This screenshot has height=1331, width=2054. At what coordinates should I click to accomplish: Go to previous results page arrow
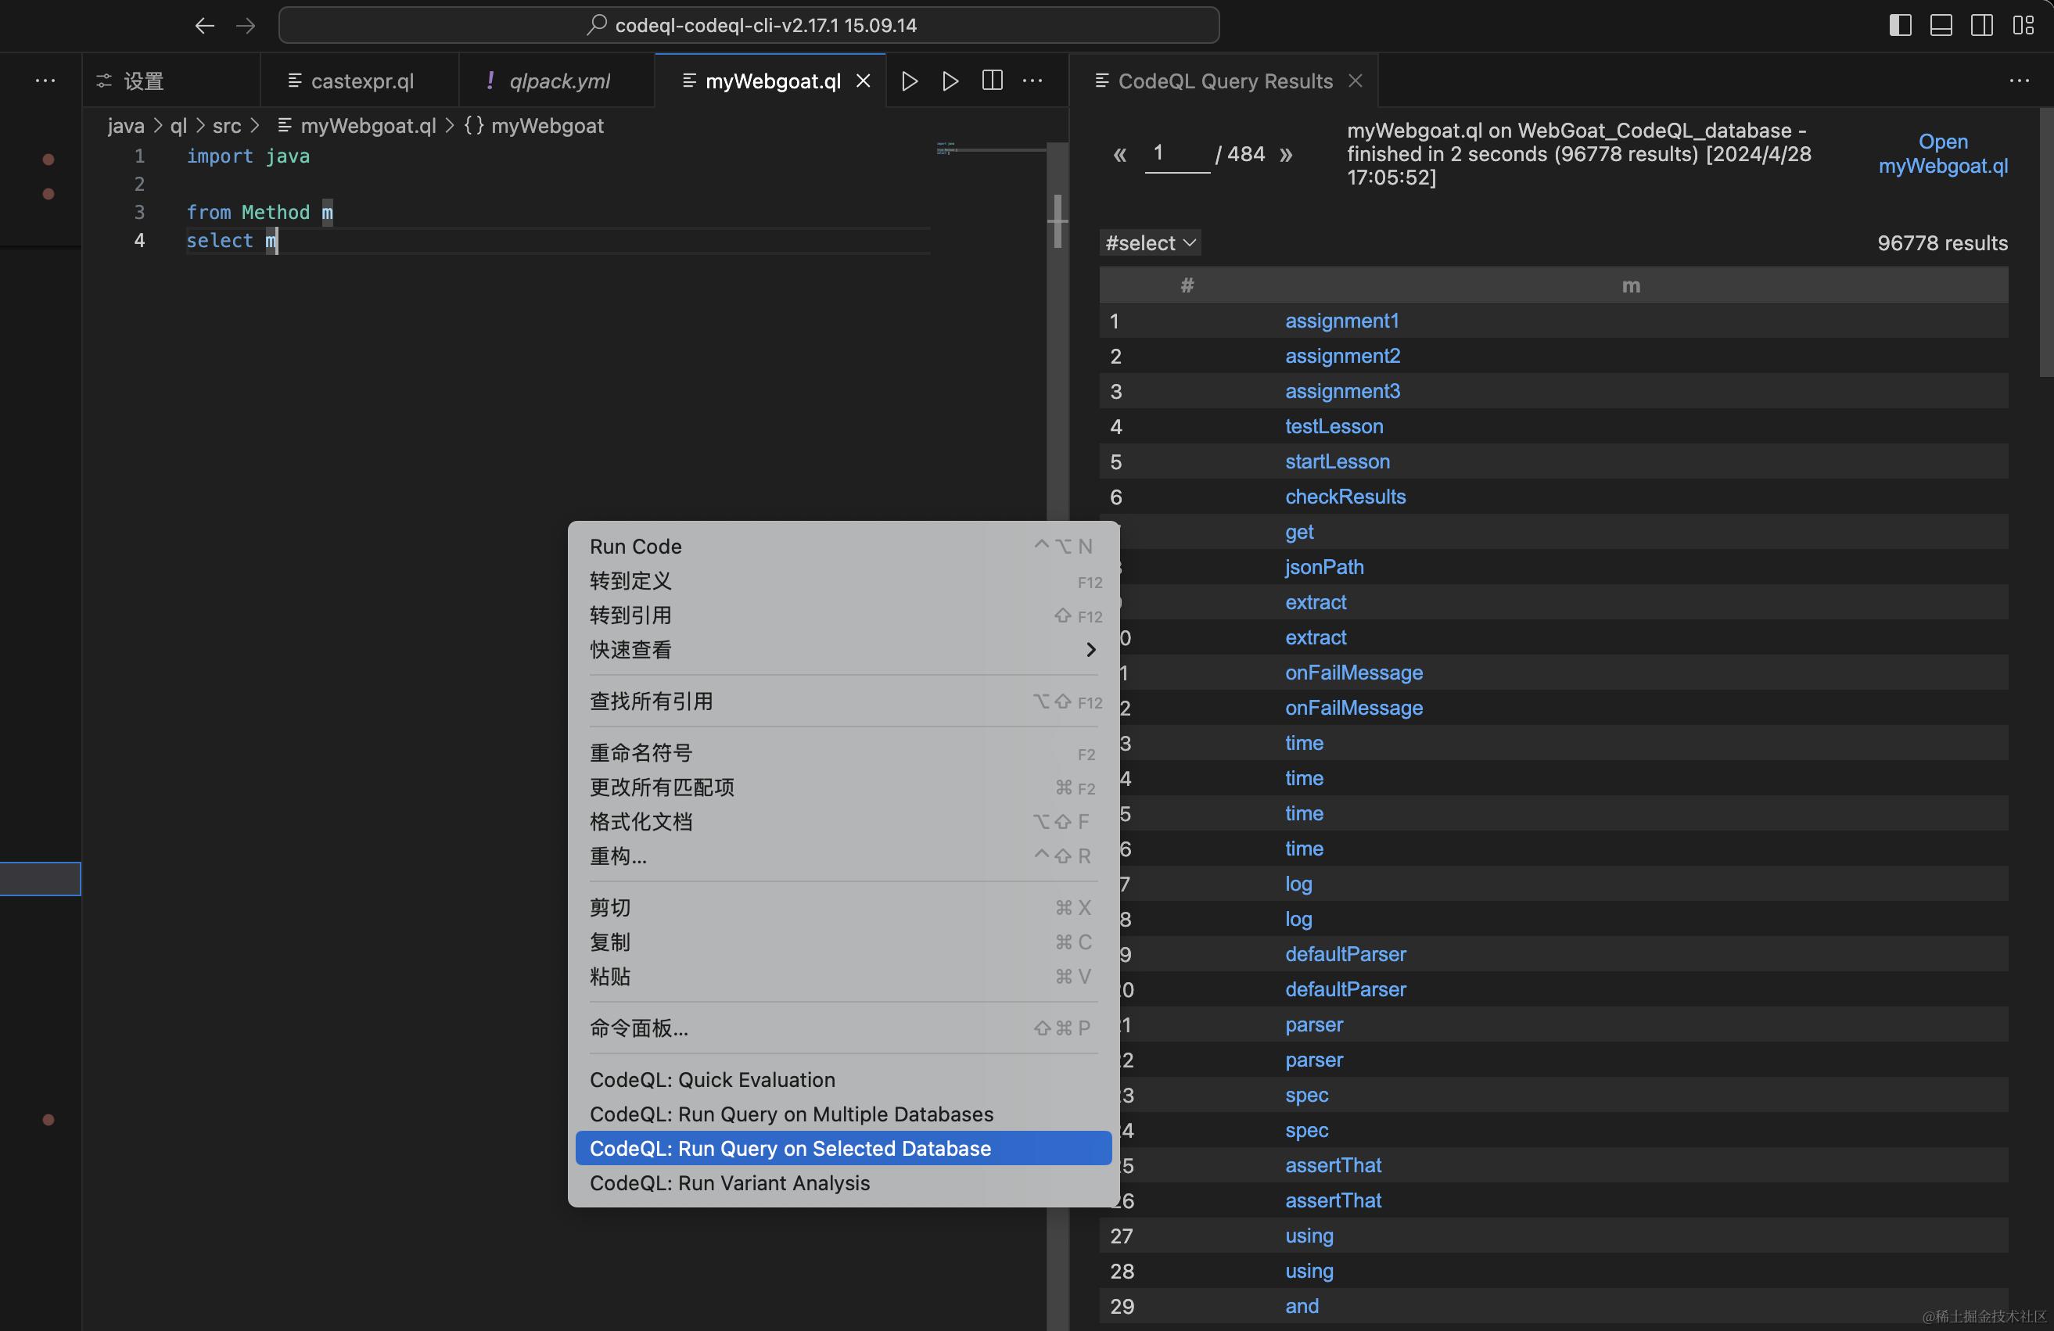[1119, 156]
